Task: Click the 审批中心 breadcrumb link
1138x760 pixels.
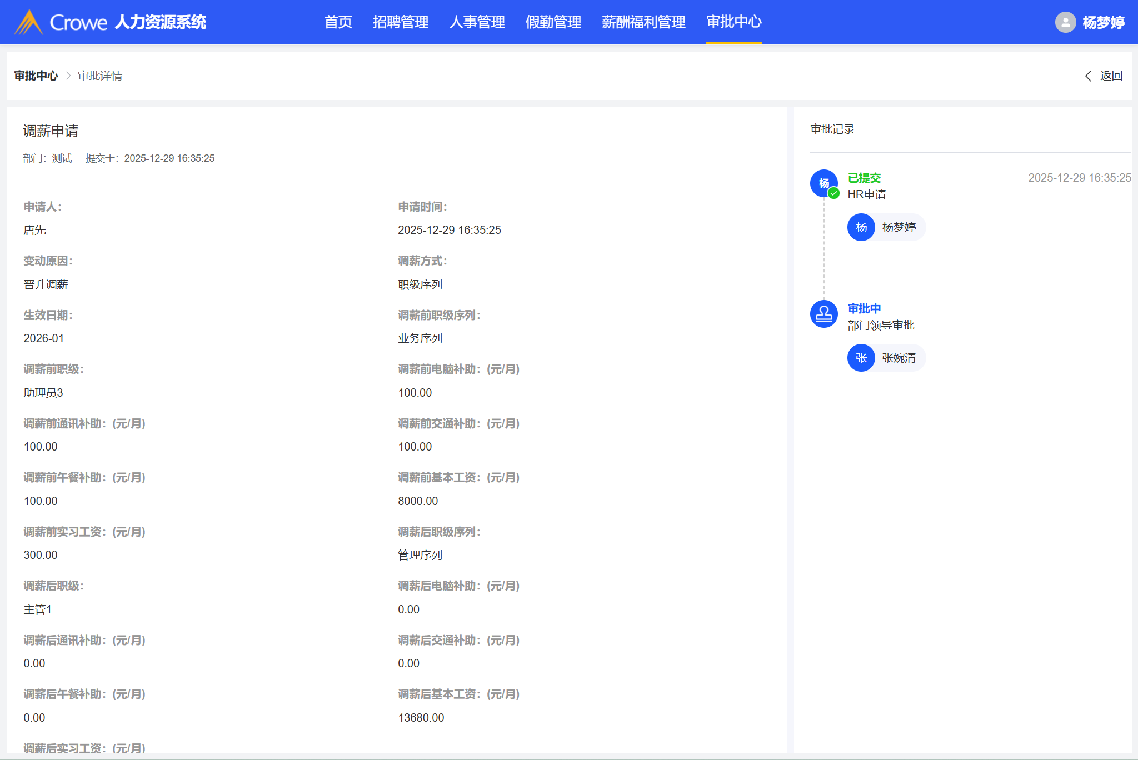Action: (x=36, y=76)
